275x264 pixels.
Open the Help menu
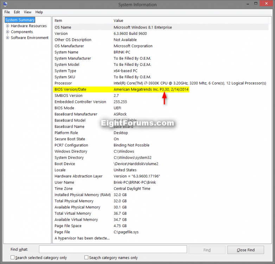coord(39,12)
